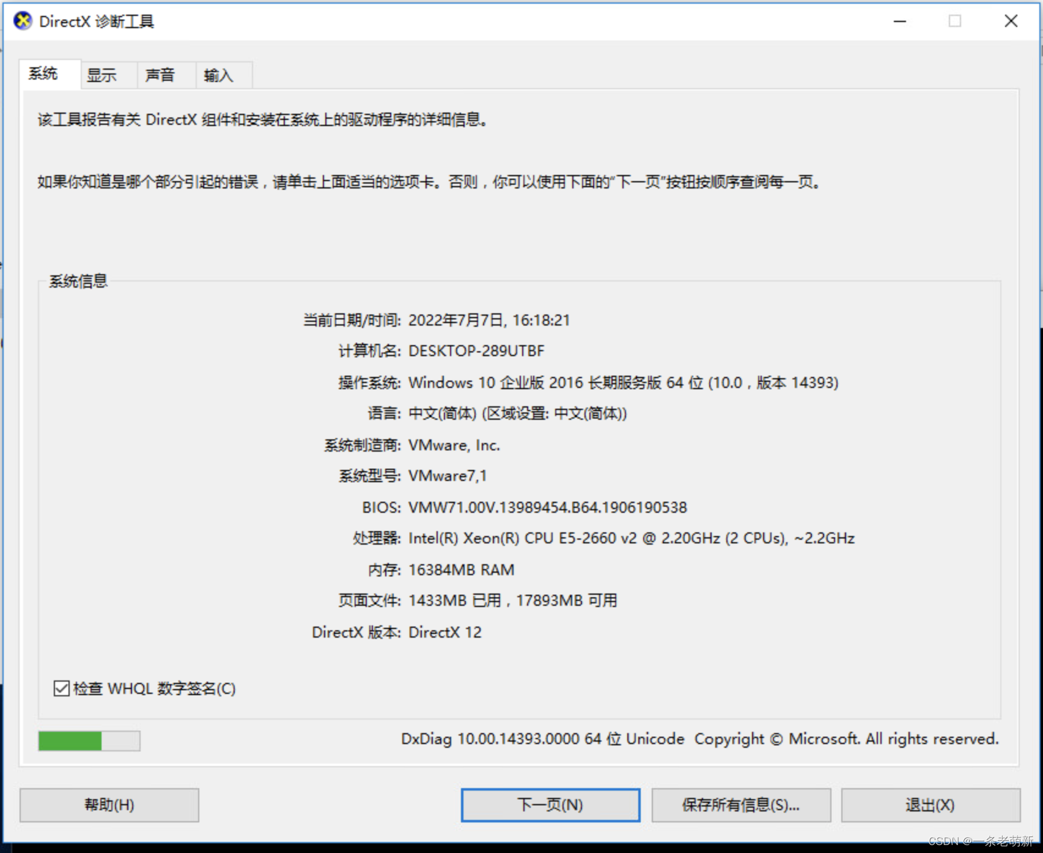Image resolution: width=1043 pixels, height=853 pixels.
Task: Click the 页面文件 label
Action: (370, 600)
